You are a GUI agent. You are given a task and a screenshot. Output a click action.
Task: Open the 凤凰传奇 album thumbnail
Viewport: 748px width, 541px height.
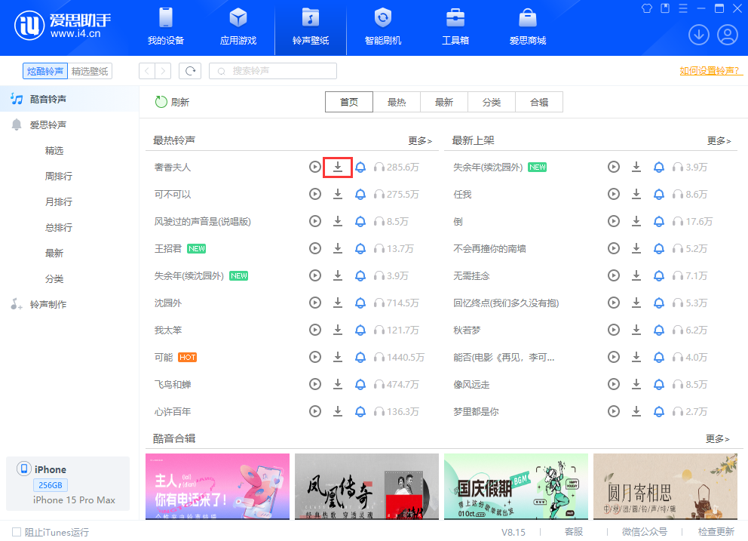click(366, 487)
